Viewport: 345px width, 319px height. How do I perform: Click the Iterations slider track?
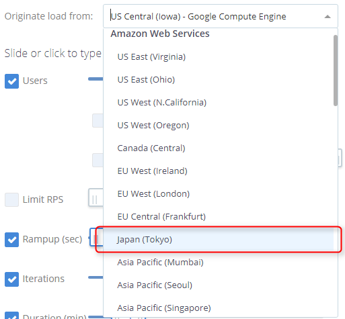click(x=95, y=277)
